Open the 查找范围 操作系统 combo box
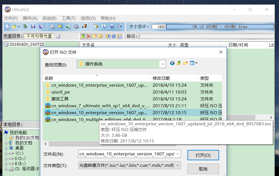Screen dimensions: 279x176 pyautogui.click(x=121, y=64)
